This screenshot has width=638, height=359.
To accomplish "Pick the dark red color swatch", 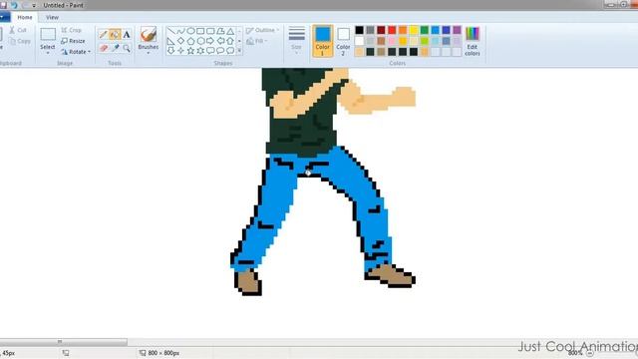I will (x=381, y=30).
